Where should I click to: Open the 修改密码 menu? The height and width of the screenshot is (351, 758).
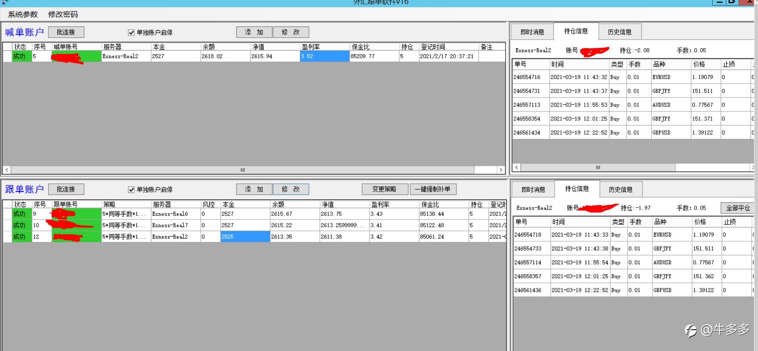[63, 14]
